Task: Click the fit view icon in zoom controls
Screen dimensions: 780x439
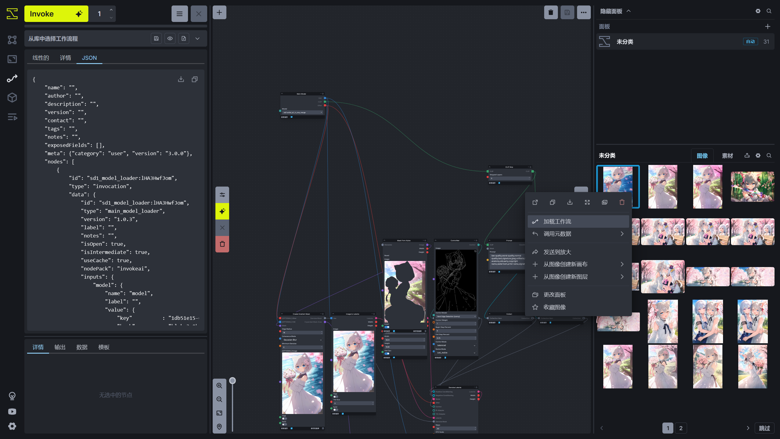Action: point(219,413)
